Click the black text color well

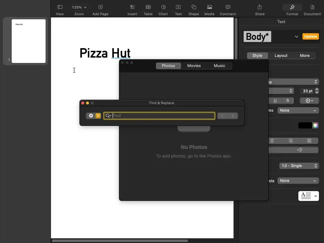[x=305, y=125]
